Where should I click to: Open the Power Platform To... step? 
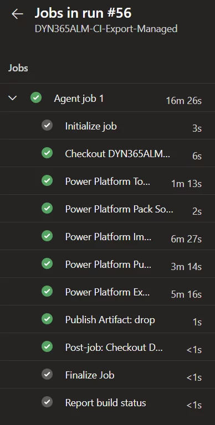(x=107, y=181)
